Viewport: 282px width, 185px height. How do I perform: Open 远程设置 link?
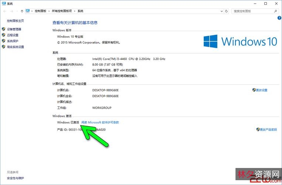point(13,35)
